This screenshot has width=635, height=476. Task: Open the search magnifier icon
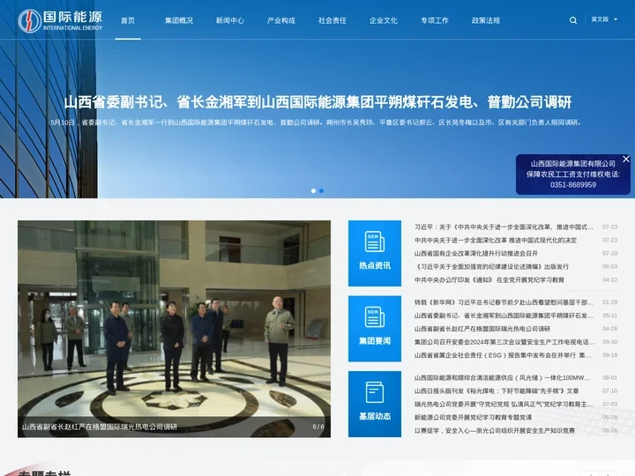(x=573, y=20)
